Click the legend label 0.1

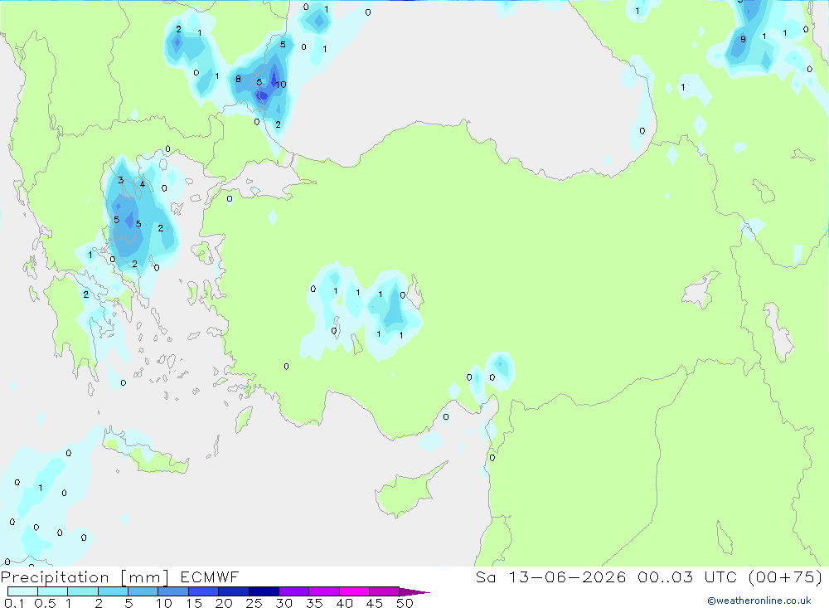[14, 603]
